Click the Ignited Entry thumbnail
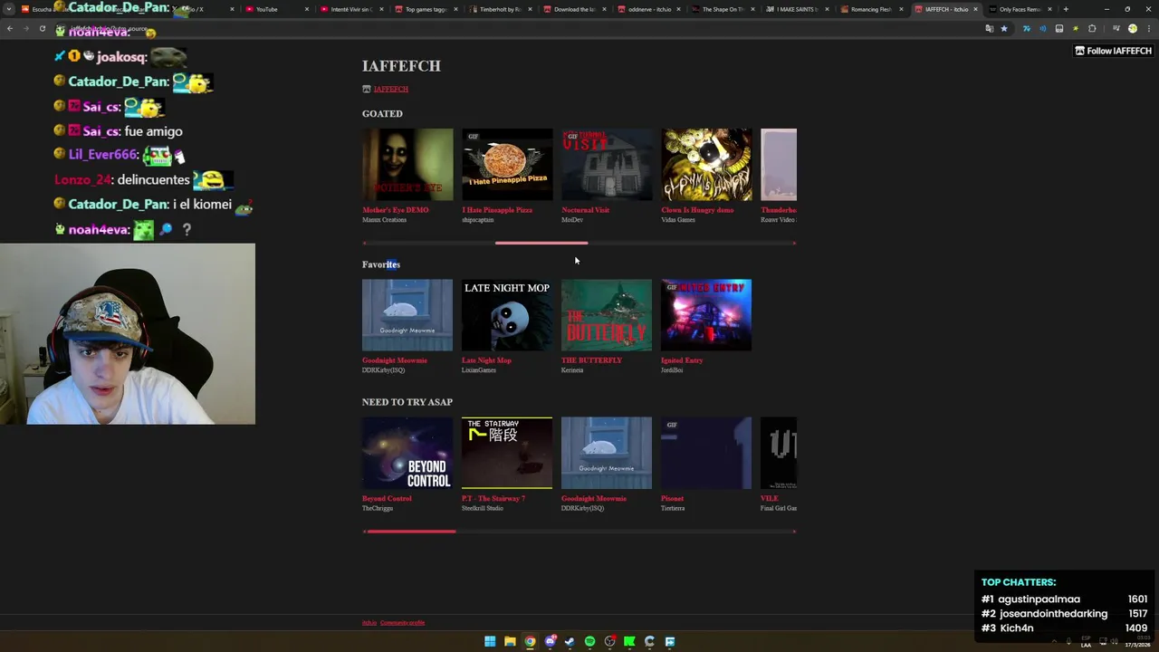 [706, 315]
